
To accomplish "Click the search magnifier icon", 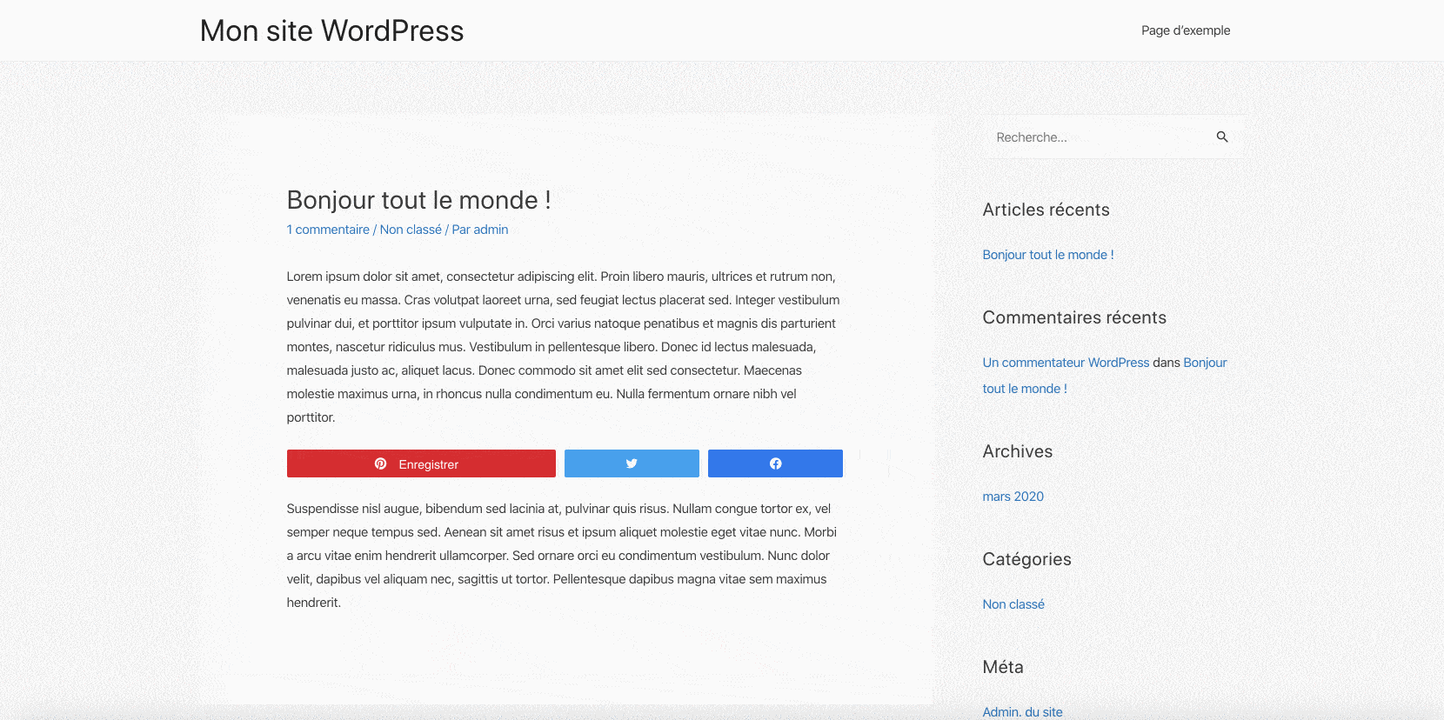I will 1222,137.
